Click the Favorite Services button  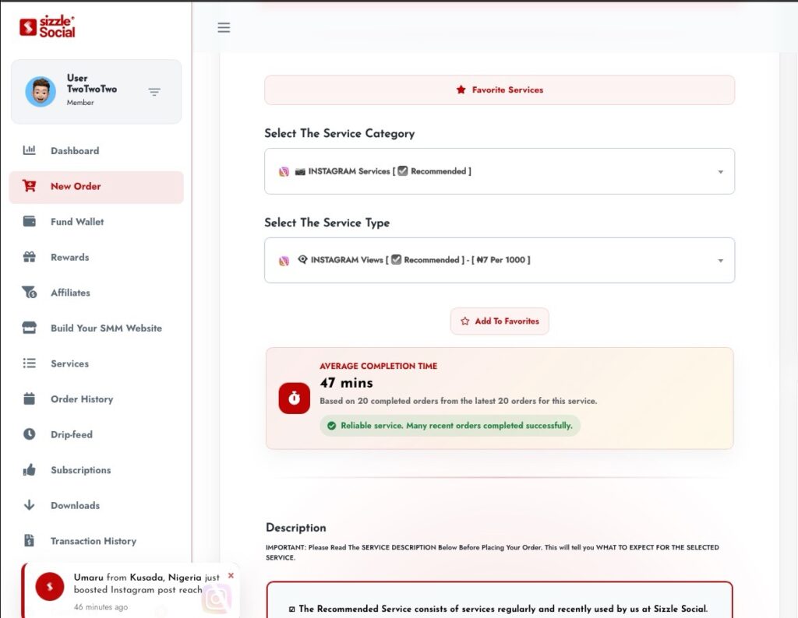point(500,90)
